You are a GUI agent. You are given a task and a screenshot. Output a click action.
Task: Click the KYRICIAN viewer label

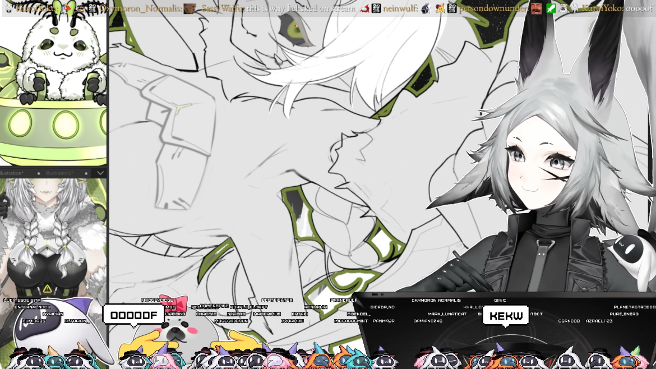point(53,314)
